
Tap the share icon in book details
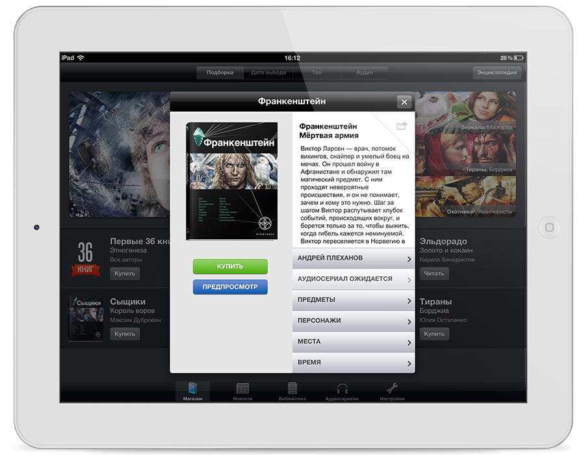[x=402, y=126]
